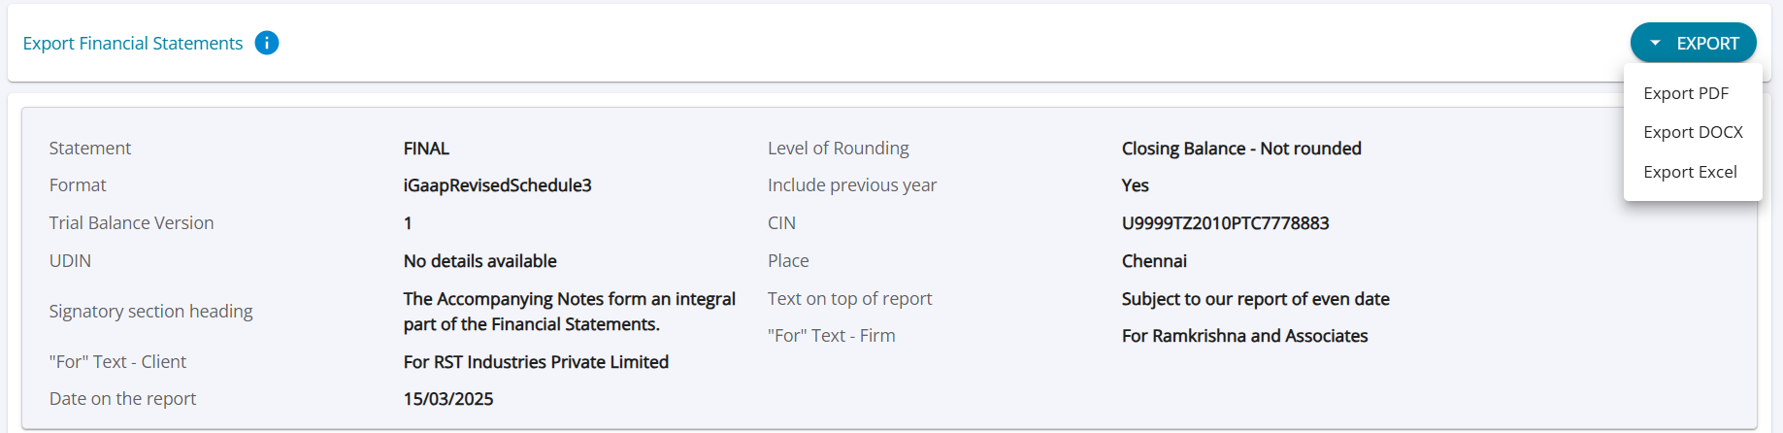
Task: Click the Trial Balance Version label
Action: point(131,223)
